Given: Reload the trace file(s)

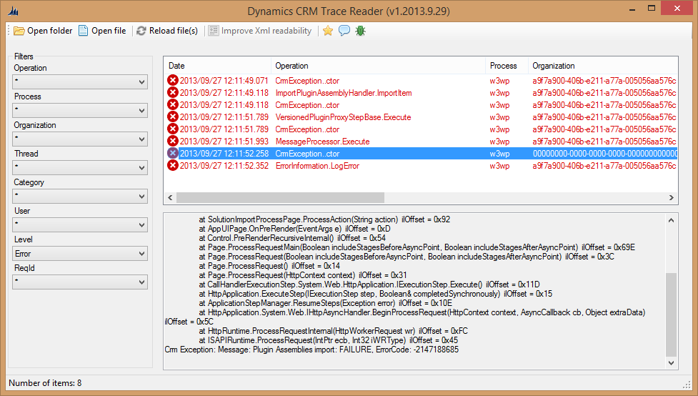Looking at the screenshot, I should click(167, 31).
